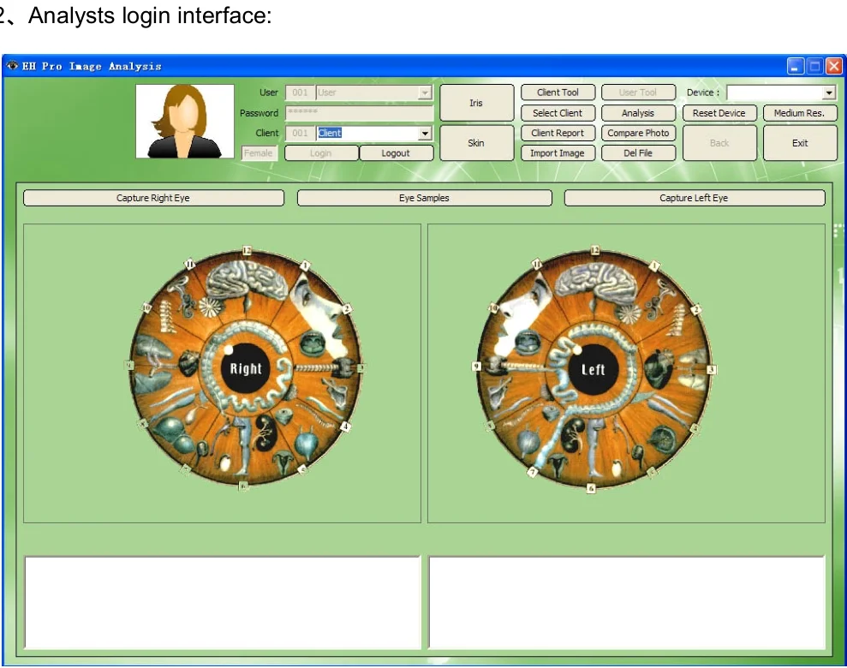
Task: Expand the Device dropdown
Action: [x=828, y=93]
